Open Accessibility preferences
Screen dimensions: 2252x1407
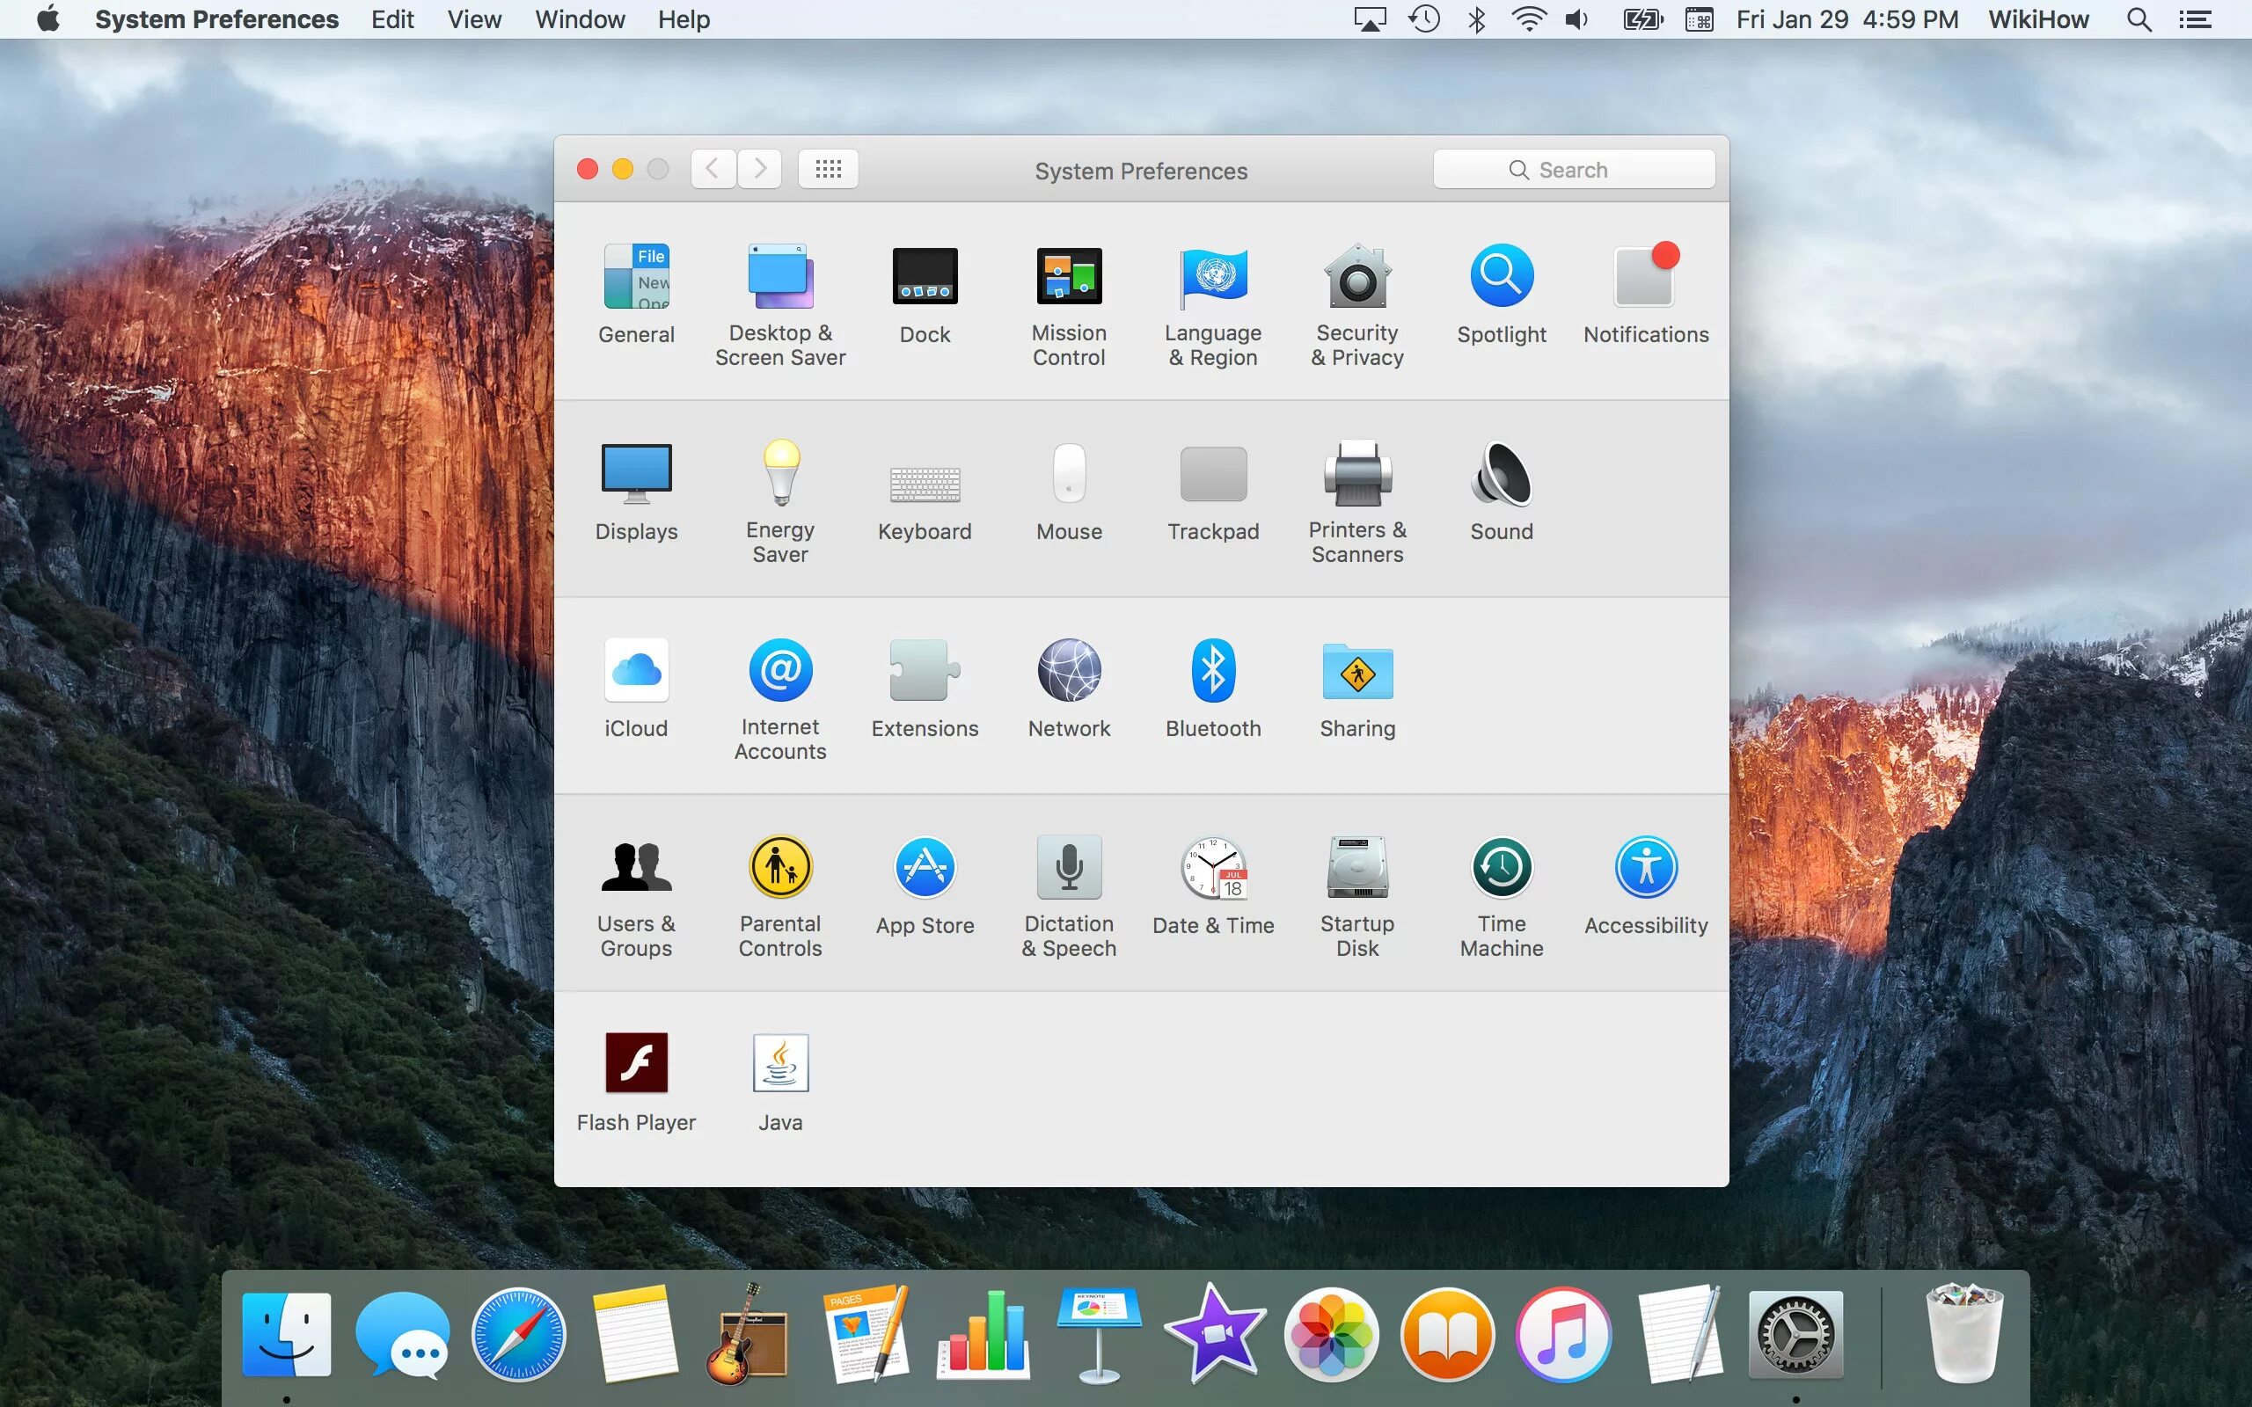(x=1645, y=868)
